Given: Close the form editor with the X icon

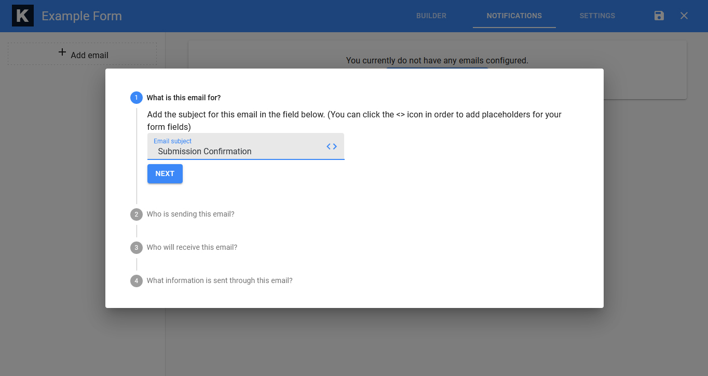Looking at the screenshot, I should 684,16.
